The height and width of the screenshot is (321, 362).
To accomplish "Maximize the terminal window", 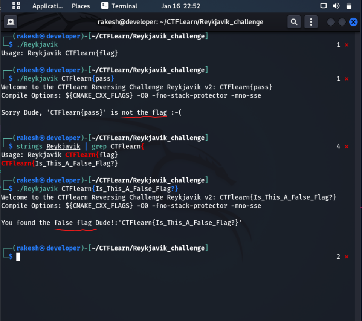I will coord(342,22).
